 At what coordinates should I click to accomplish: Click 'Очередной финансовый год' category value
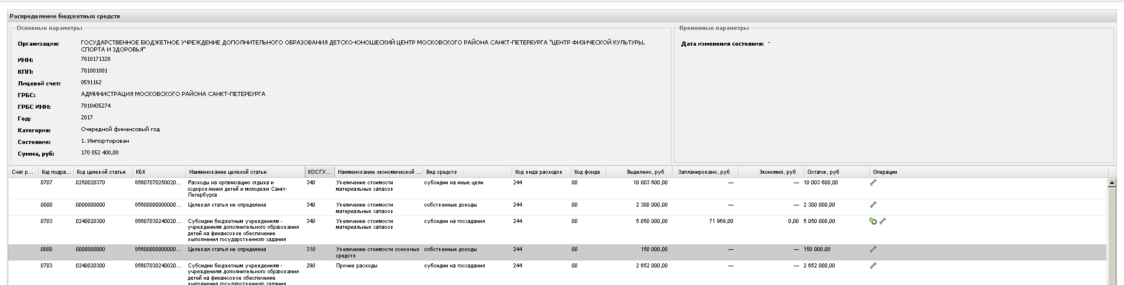tap(121, 129)
